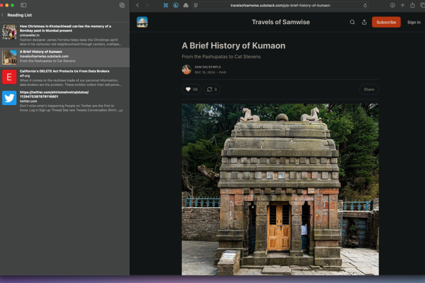Like the post with 56 hearts
The height and width of the screenshot is (283, 425).
(192, 89)
